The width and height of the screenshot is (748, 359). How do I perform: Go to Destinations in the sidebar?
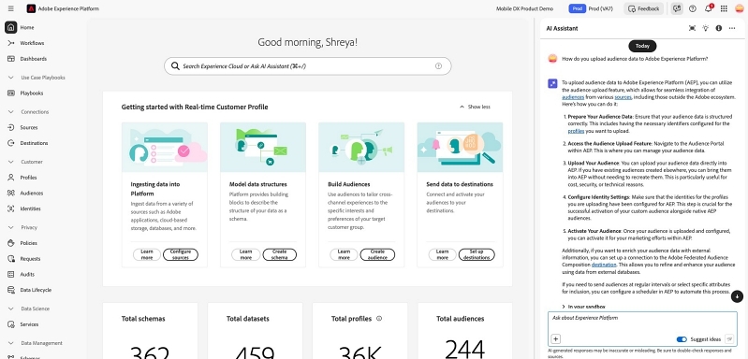(34, 143)
